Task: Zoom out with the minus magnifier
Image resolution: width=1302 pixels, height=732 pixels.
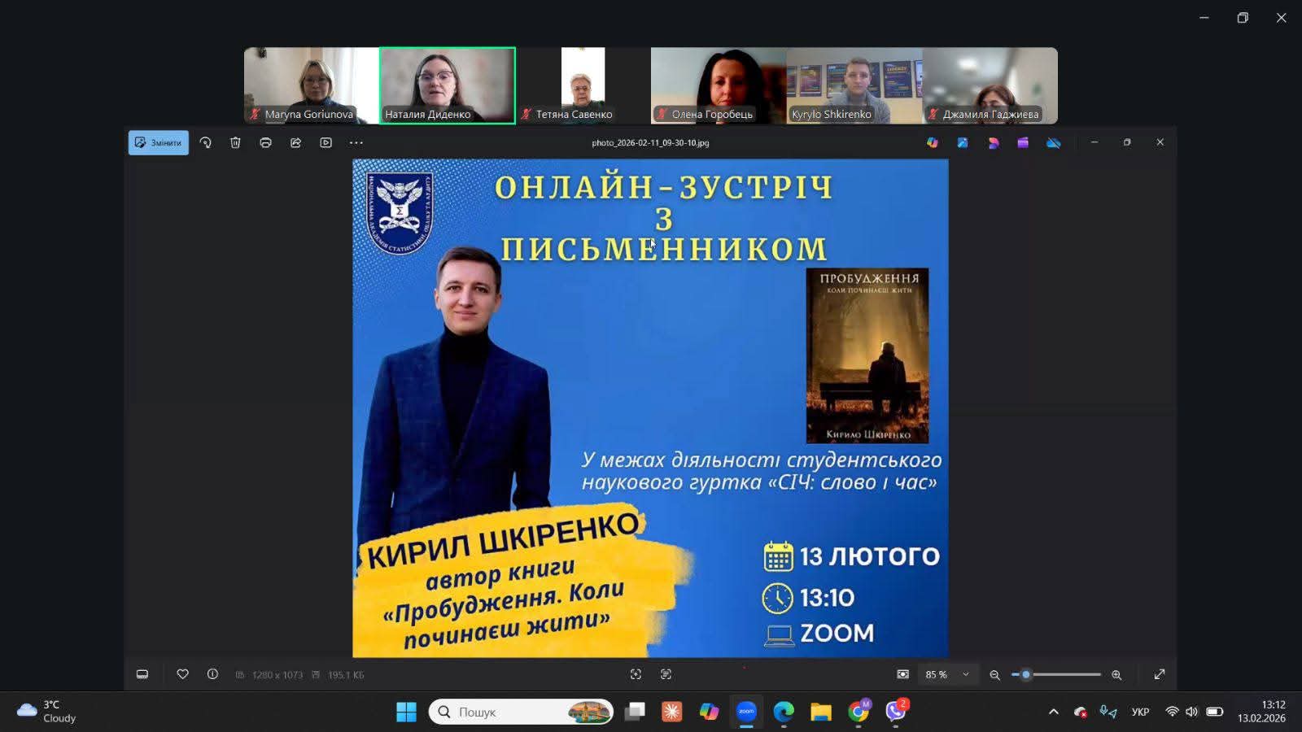Action: click(994, 674)
